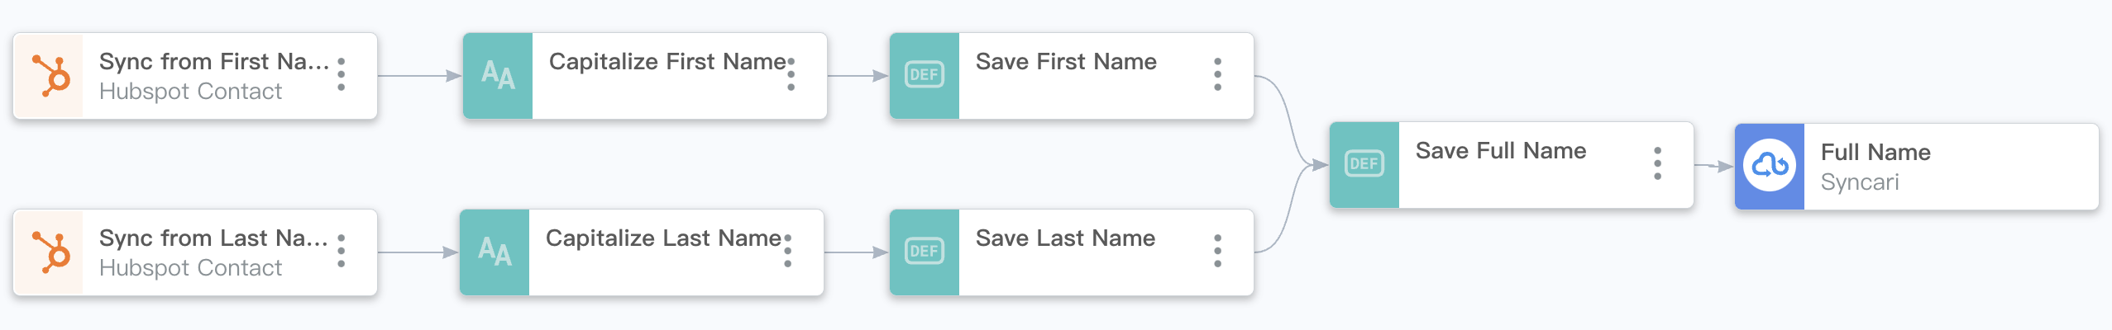Open the three-dot menu on Capitalize First Name
This screenshot has width=2112, height=330.
coord(791,74)
